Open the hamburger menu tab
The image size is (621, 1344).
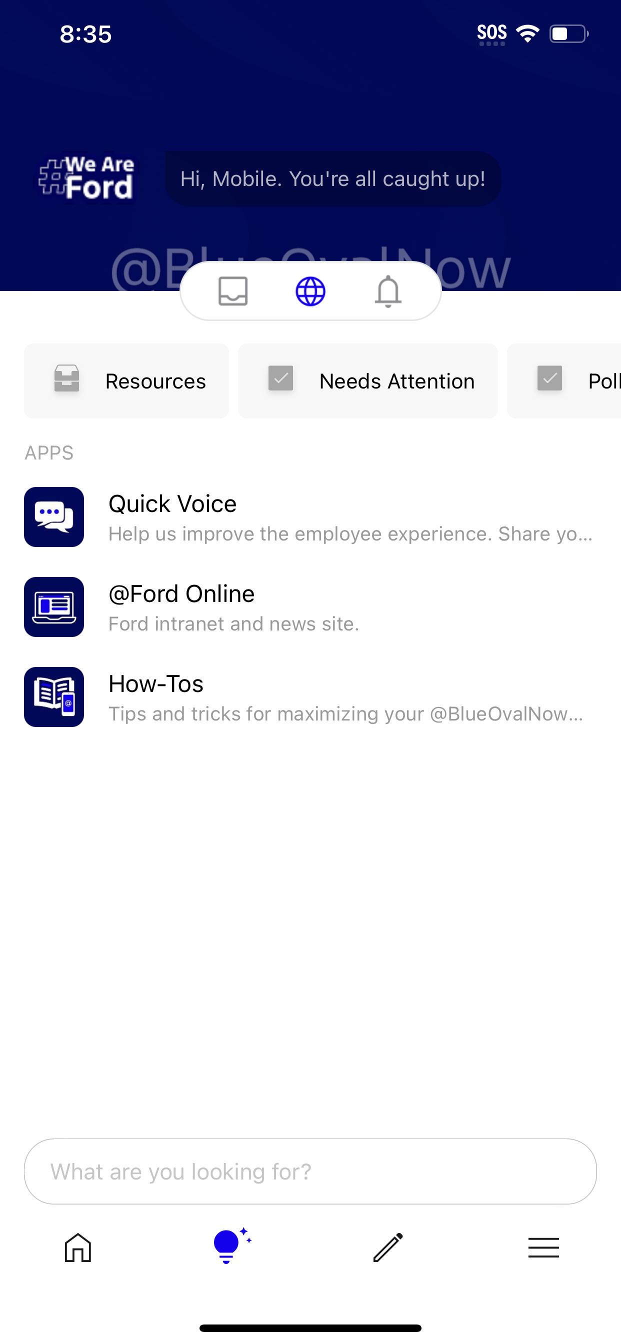[543, 1247]
